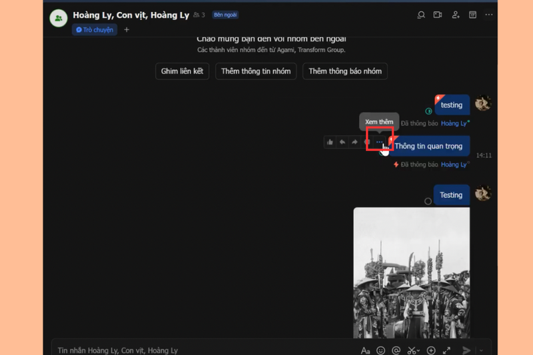The width and height of the screenshot is (533, 355).
Task: Click 'Thông tin quan trọng' message bubble
Action: (428, 146)
